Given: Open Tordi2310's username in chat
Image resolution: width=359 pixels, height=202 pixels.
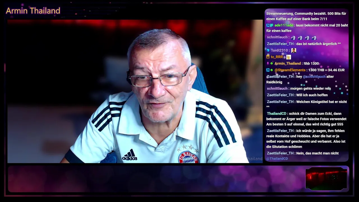Looking at the screenshot, I should tap(279, 50).
